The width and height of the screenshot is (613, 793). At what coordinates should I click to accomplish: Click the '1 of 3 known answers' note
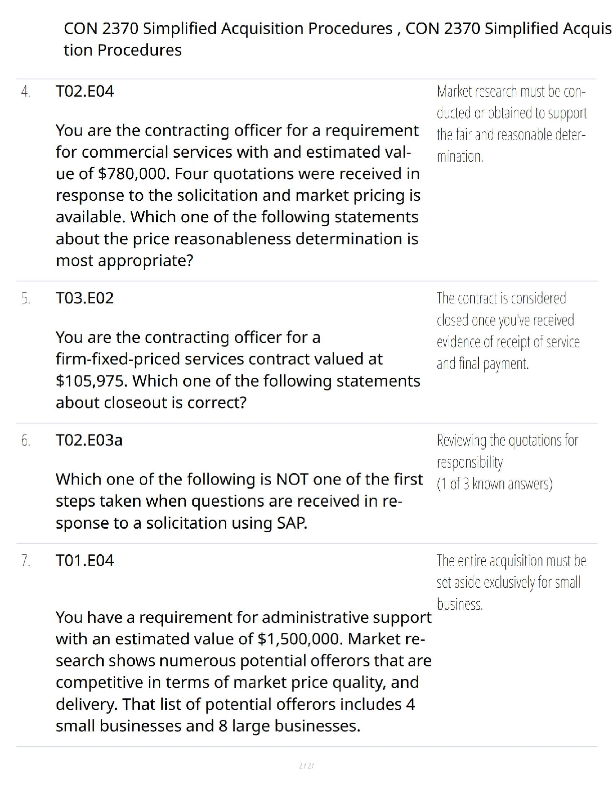click(494, 484)
